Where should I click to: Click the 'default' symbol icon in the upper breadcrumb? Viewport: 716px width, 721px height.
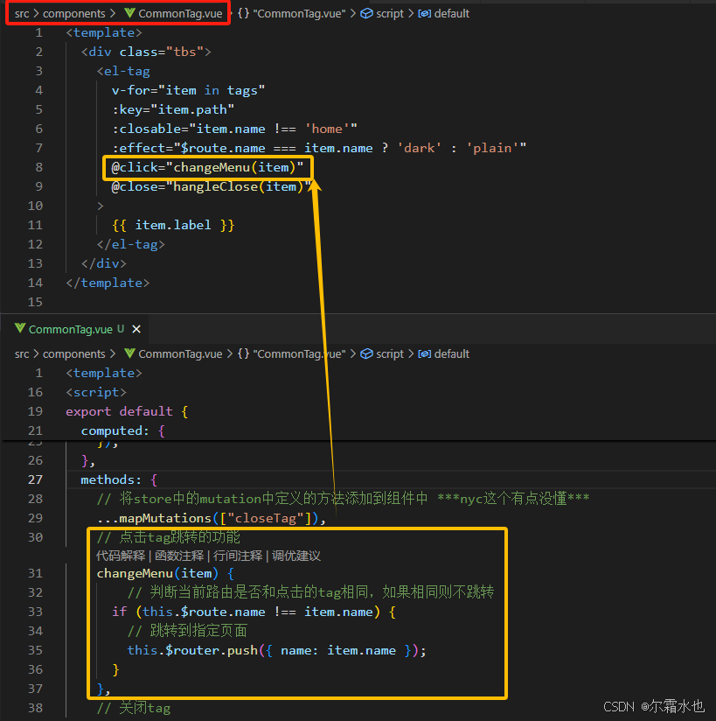point(424,13)
